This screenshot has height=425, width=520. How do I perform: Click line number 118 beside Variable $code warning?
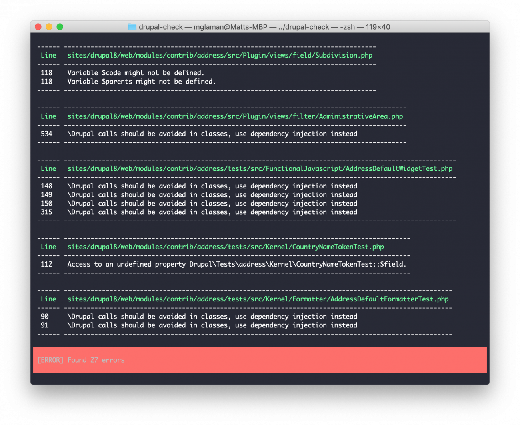pos(46,73)
